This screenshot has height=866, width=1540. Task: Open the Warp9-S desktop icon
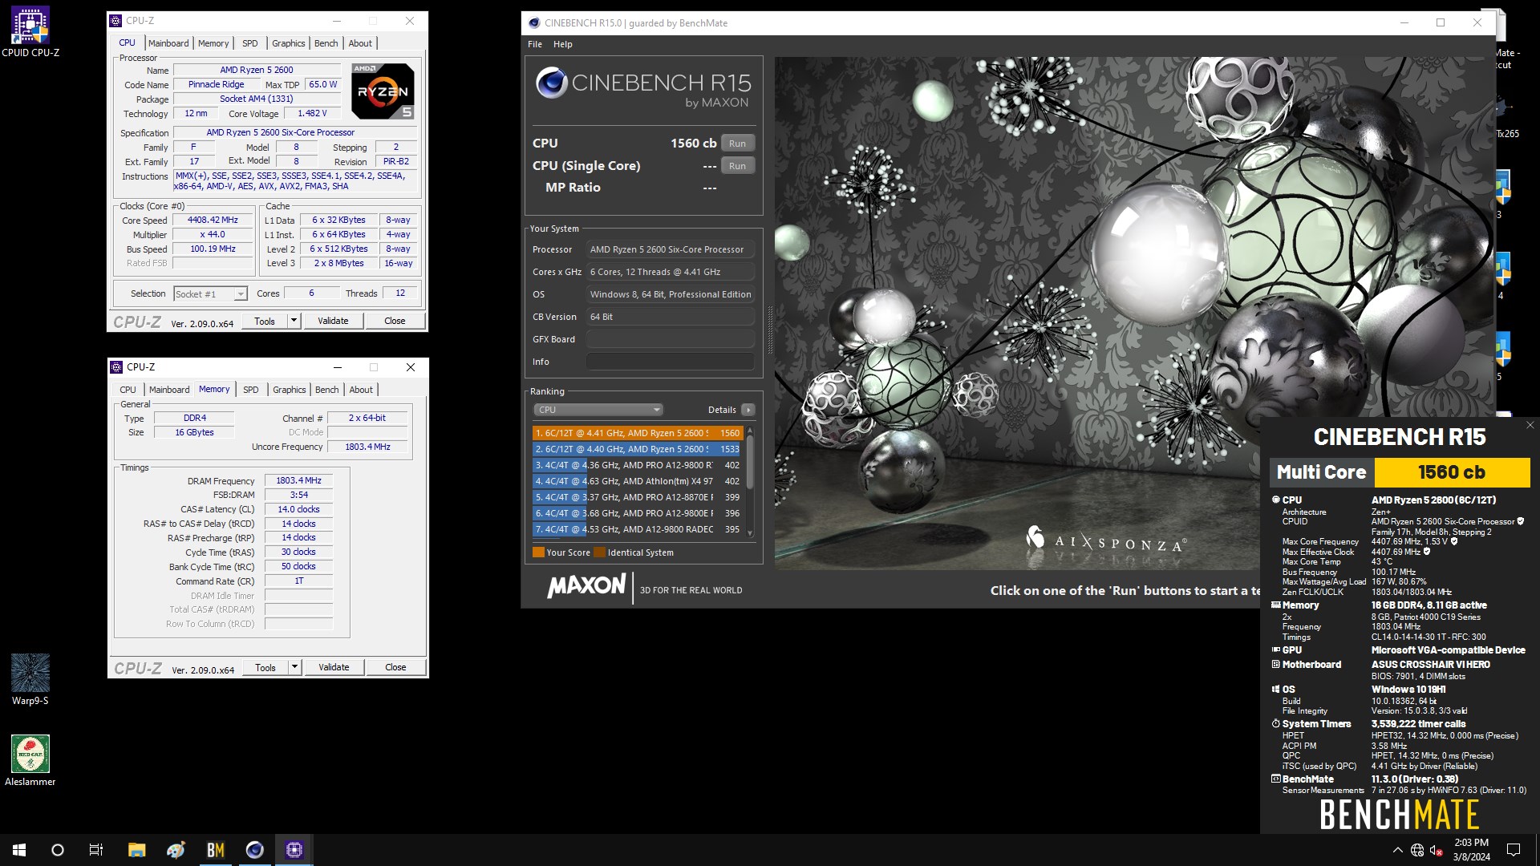click(30, 679)
